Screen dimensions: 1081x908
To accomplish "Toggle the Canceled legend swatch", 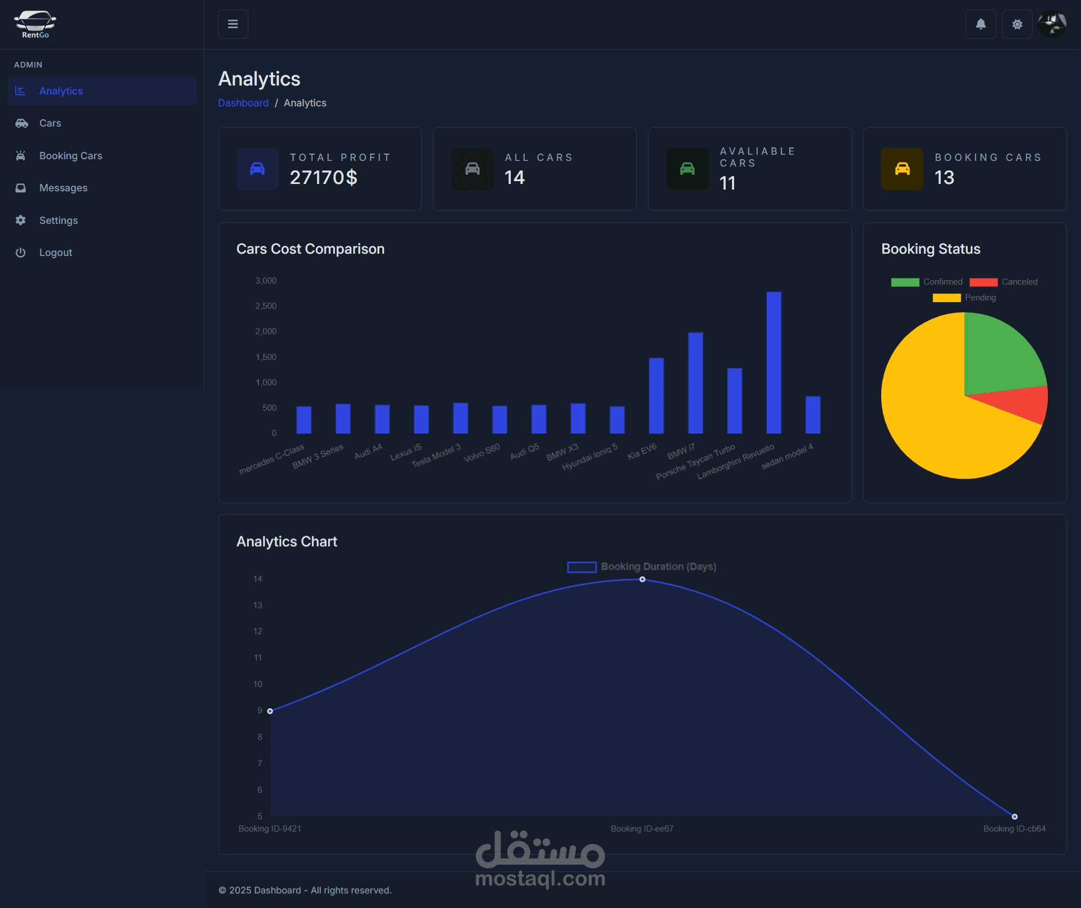I will click(983, 282).
